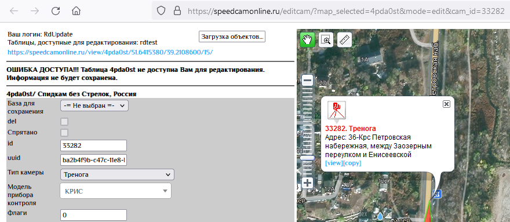Viewport: 510px width, 222px height.
Task: Open the Тип камеры dropdown
Action: coord(117,174)
